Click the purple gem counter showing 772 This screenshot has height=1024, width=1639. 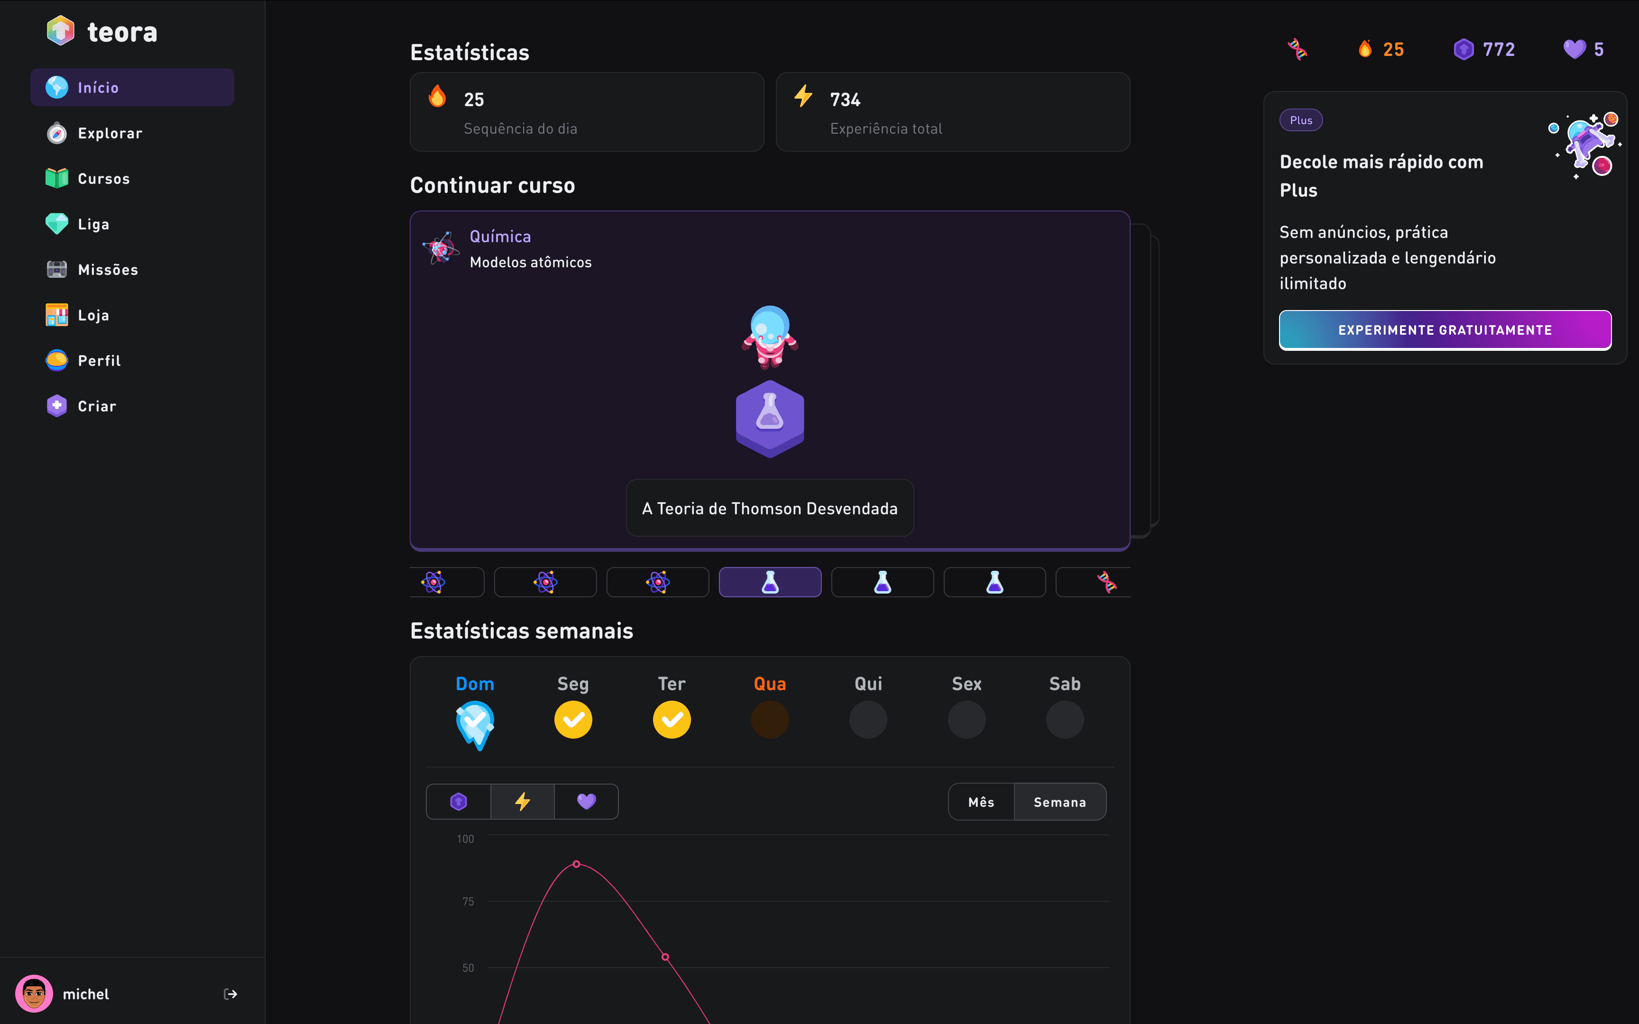(x=1484, y=49)
